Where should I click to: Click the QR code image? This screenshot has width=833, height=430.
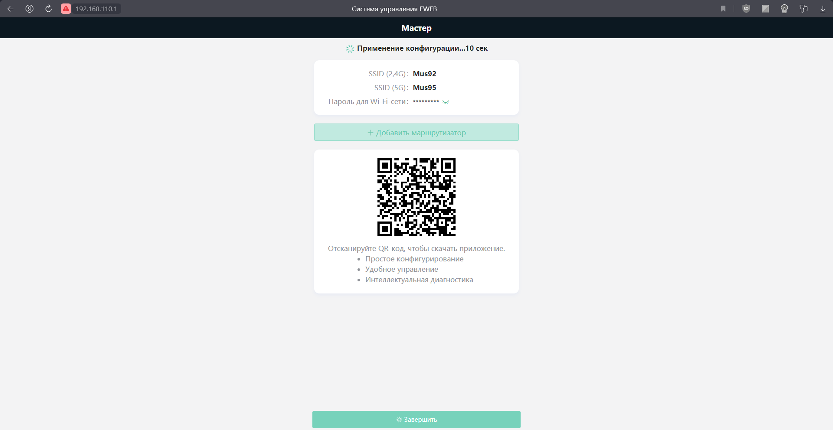(x=416, y=197)
